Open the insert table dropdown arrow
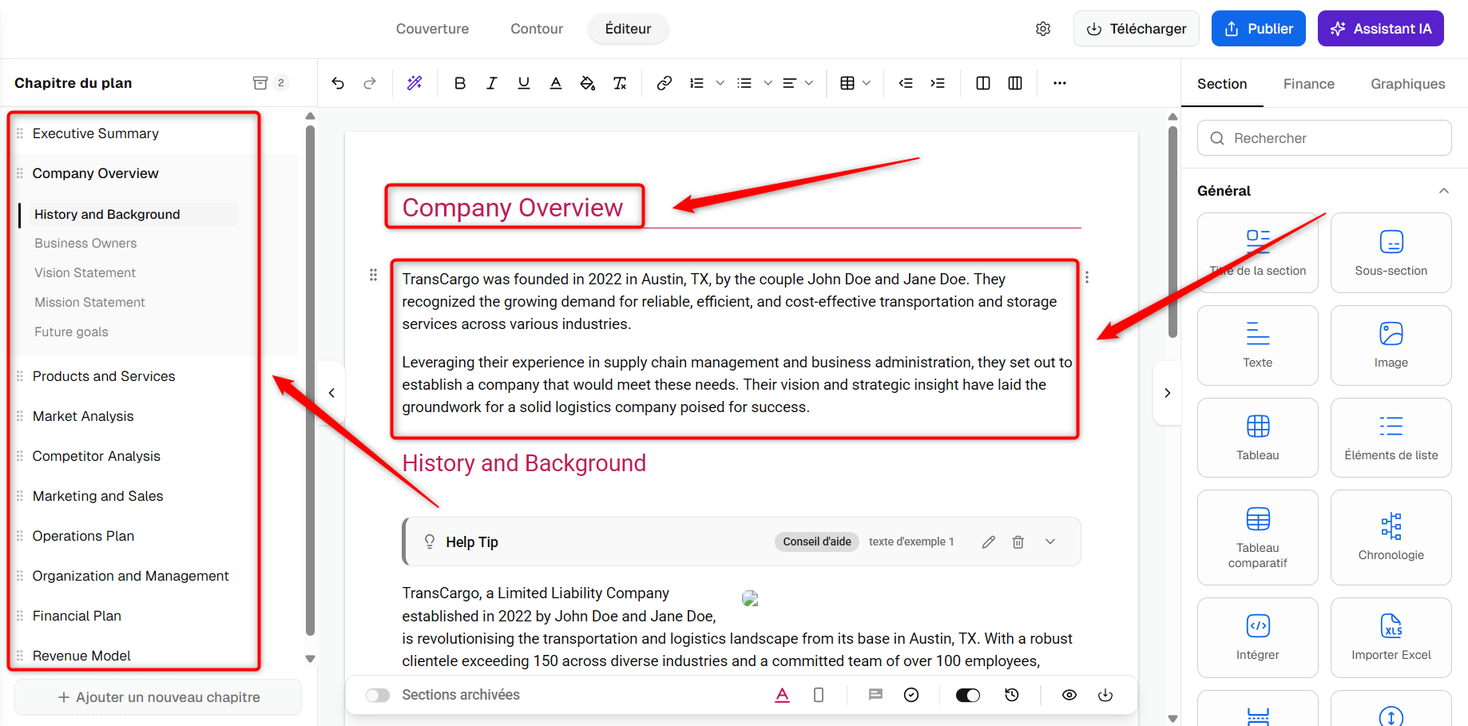 (867, 83)
